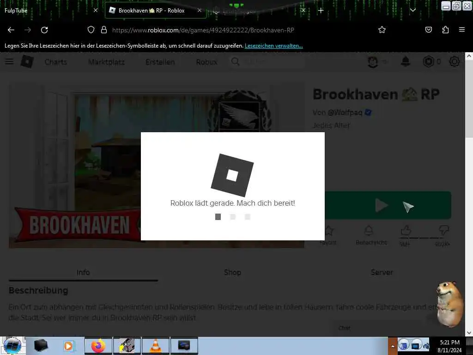The height and width of the screenshot is (355, 473).
Task: Open the Robux balance icon
Action: click(x=428, y=61)
